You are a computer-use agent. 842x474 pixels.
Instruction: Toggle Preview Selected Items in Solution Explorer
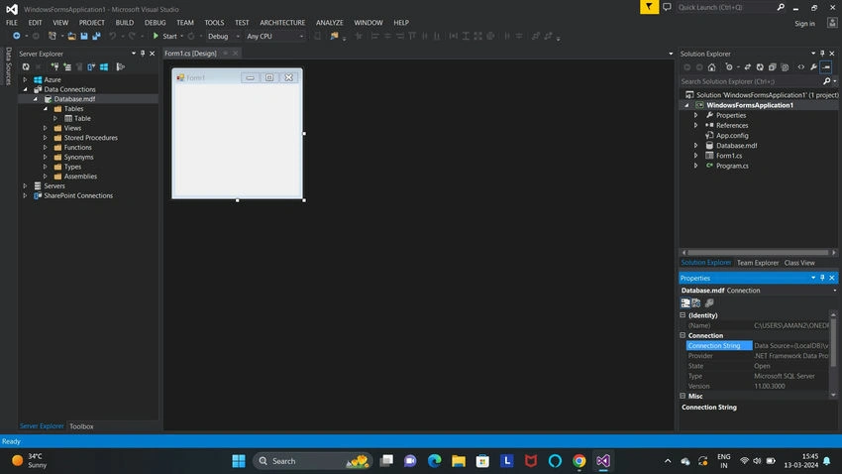tap(826, 67)
